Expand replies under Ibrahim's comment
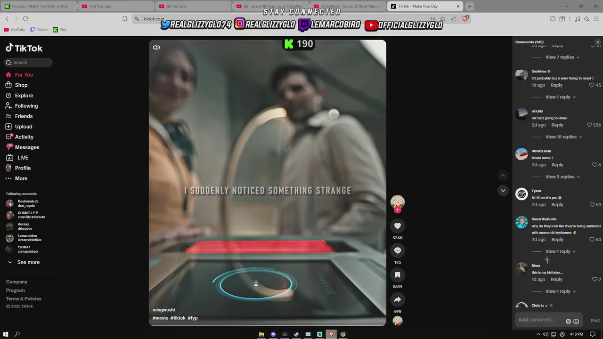Viewport: 603px width, 339px height. 561,97
